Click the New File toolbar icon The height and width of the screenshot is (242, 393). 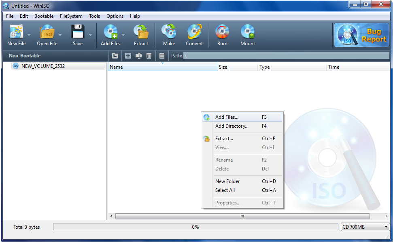click(x=16, y=32)
